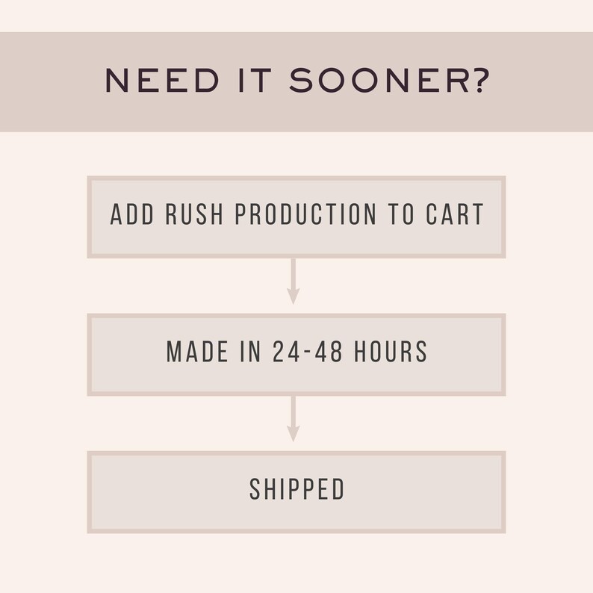This screenshot has width=593, height=593.
Task: Select the Add Rush Production to Cart box
Action: pos(296,217)
